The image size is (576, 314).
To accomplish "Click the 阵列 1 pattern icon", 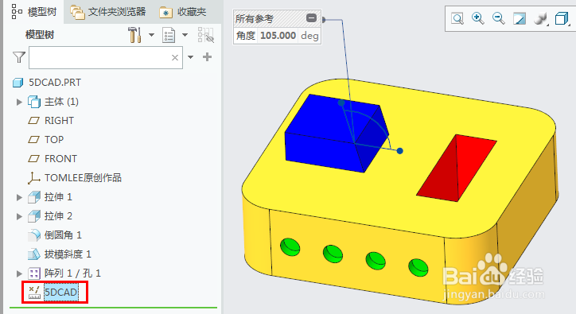I will pyautogui.click(x=34, y=273).
